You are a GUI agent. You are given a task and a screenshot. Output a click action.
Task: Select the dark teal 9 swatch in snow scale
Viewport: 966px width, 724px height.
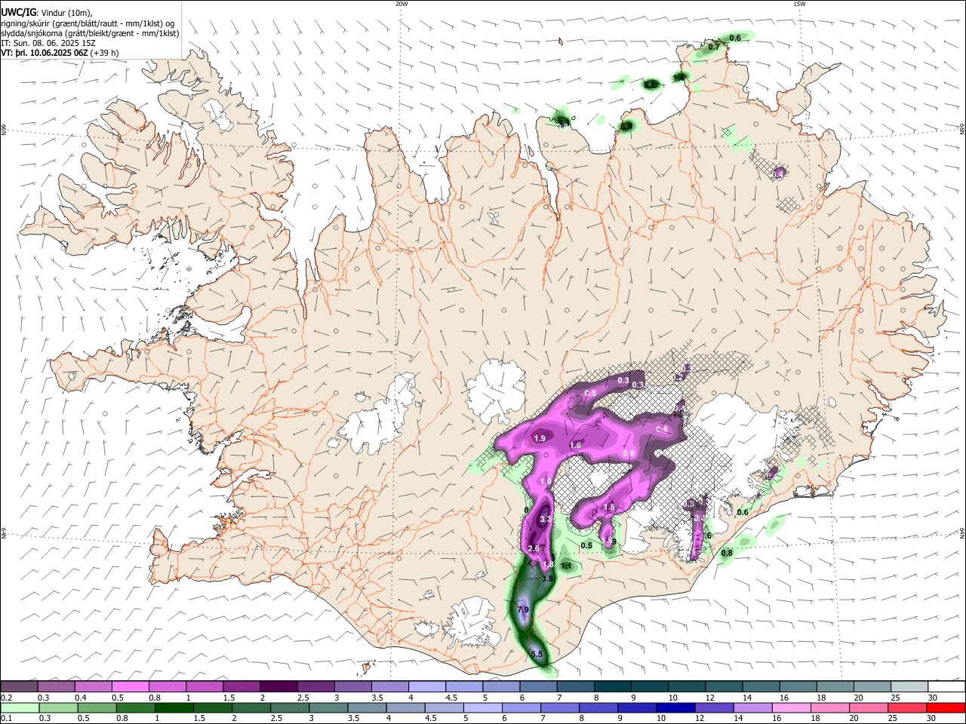click(x=649, y=686)
